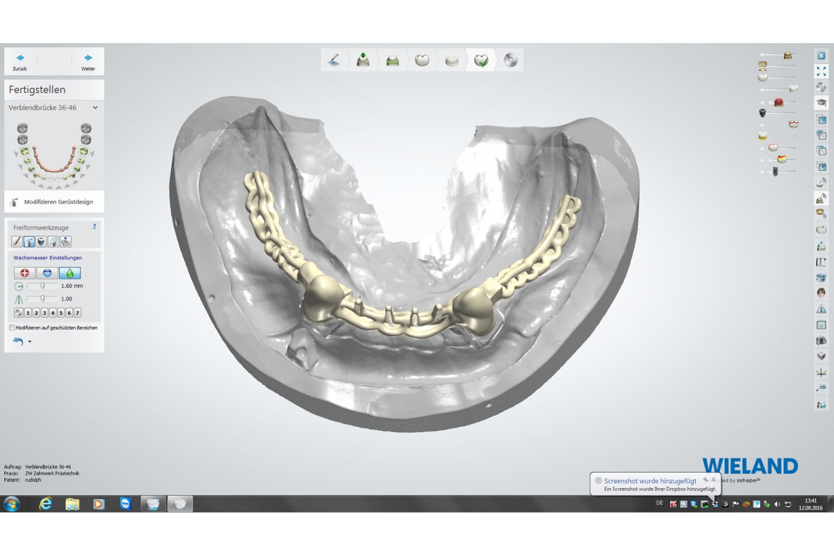Switch to the order form pen workflow step
834x556 pixels.
pos(334,60)
